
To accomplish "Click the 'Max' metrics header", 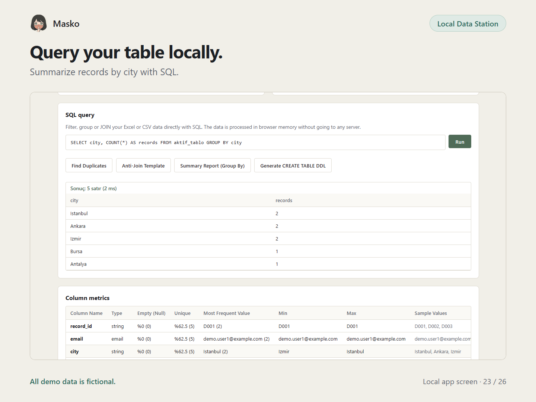I will (x=351, y=313).
